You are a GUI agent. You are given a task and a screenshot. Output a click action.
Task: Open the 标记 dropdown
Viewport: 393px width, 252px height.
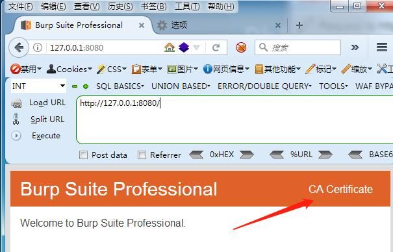click(321, 69)
